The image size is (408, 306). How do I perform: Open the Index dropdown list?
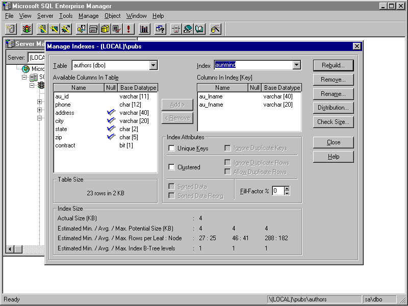[296, 65]
